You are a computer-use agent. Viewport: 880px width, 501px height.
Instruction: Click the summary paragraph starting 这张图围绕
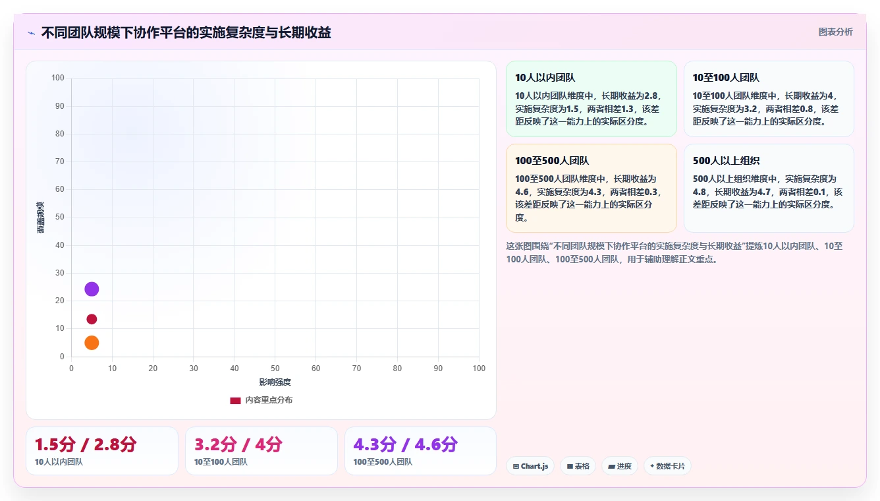coord(674,252)
